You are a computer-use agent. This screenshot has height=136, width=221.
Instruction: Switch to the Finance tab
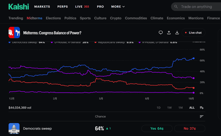(213, 18)
